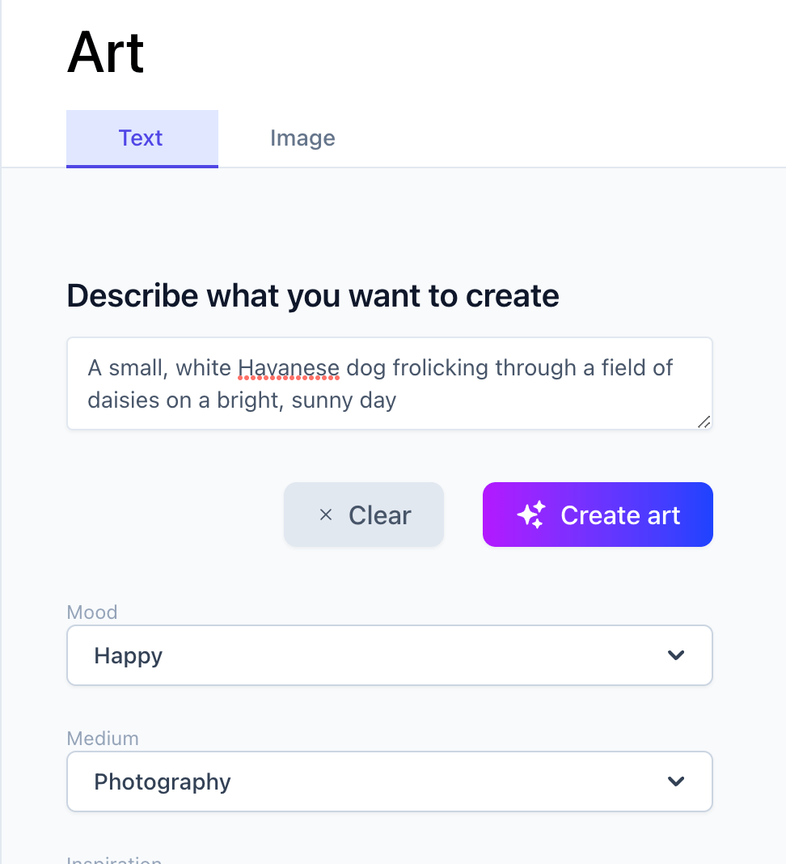The width and height of the screenshot is (786, 864).
Task: Click the Describe what you want heading
Action: click(313, 296)
